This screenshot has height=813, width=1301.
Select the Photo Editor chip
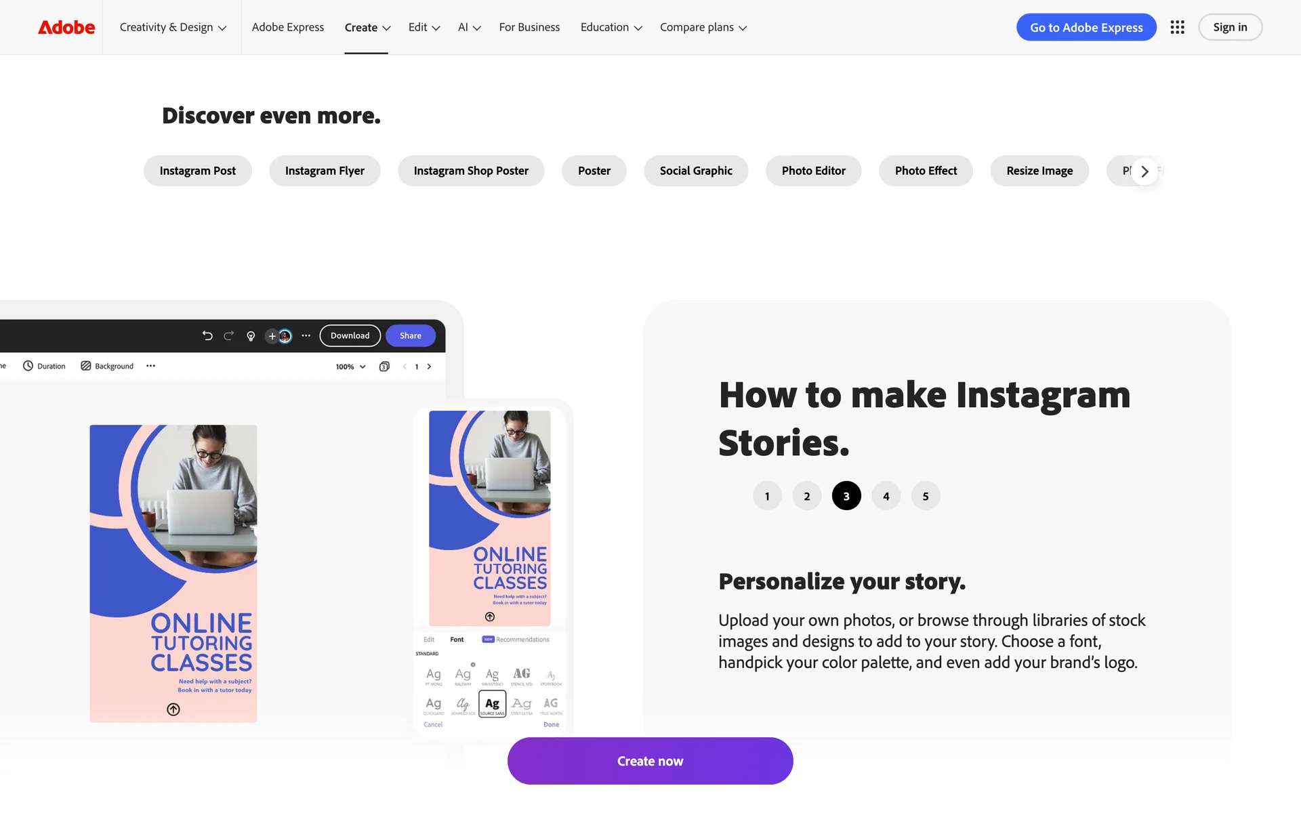click(813, 171)
